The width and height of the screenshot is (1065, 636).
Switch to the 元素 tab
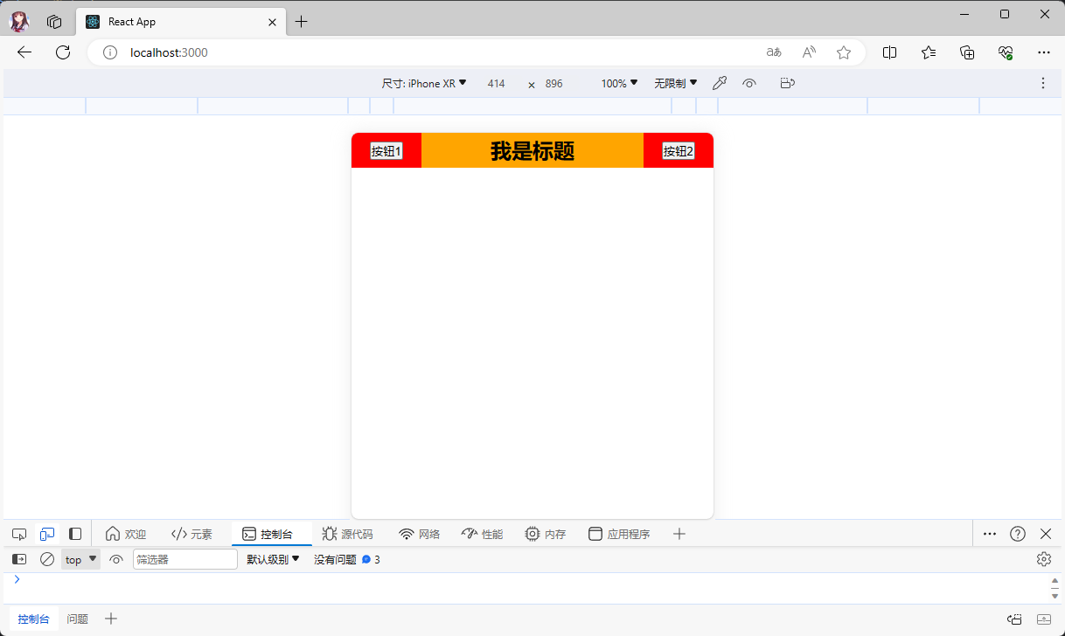click(191, 533)
